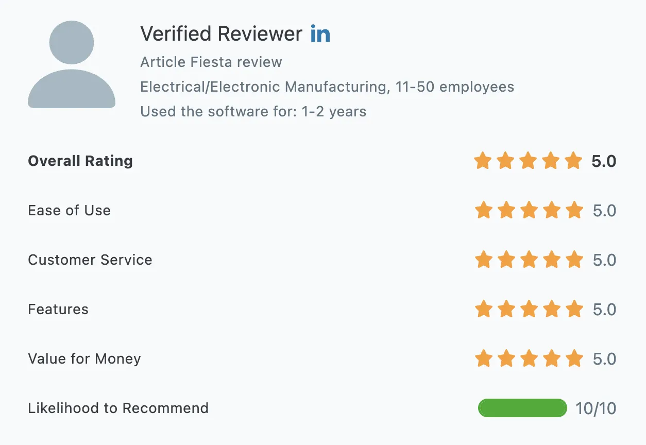The width and height of the screenshot is (646, 445).
Task: Click the Overall Rating 5.0 score value
Action: click(x=604, y=162)
